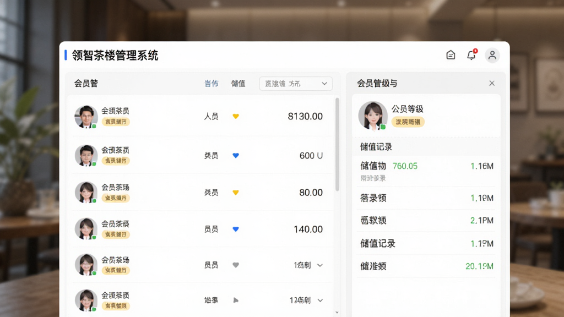Viewport: 564px width, 317px height.
Task: Open the member avatar in the 8130.00 row
Action: pos(86,117)
